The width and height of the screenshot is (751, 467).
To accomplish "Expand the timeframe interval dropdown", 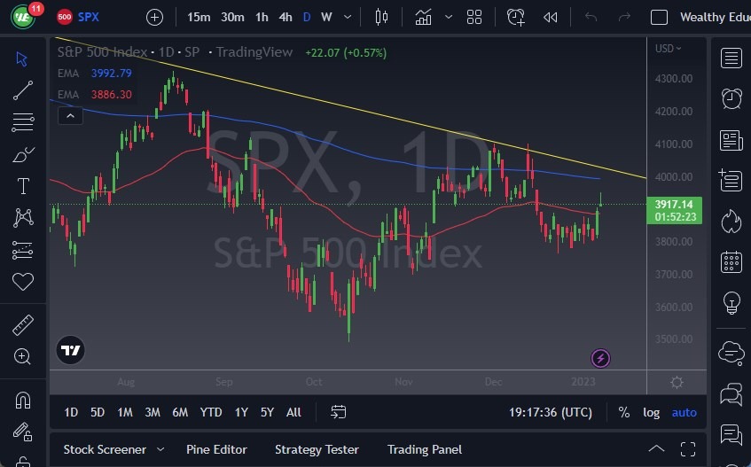I will [x=348, y=17].
